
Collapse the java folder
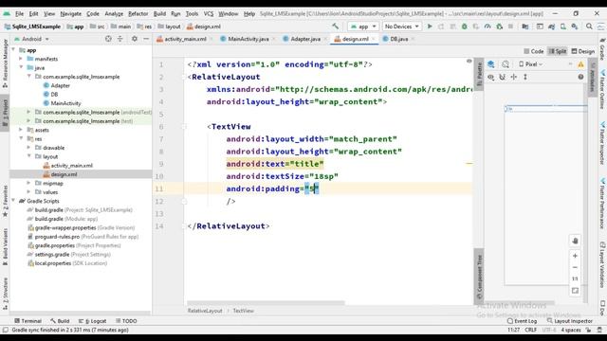pos(21,67)
